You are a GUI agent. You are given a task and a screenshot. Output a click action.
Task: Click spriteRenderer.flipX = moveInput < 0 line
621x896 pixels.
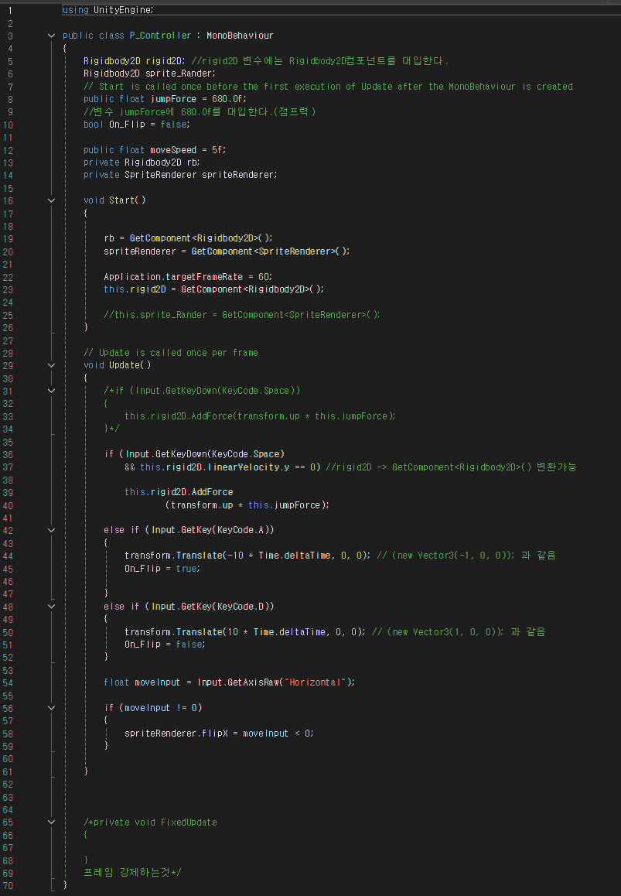click(x=220, y=734)
